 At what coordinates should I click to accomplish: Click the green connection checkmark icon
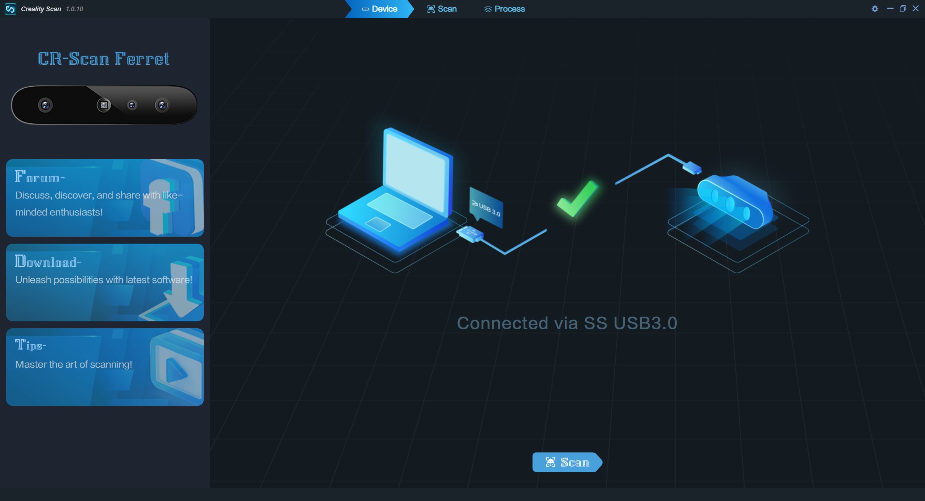tap(577, 199)
